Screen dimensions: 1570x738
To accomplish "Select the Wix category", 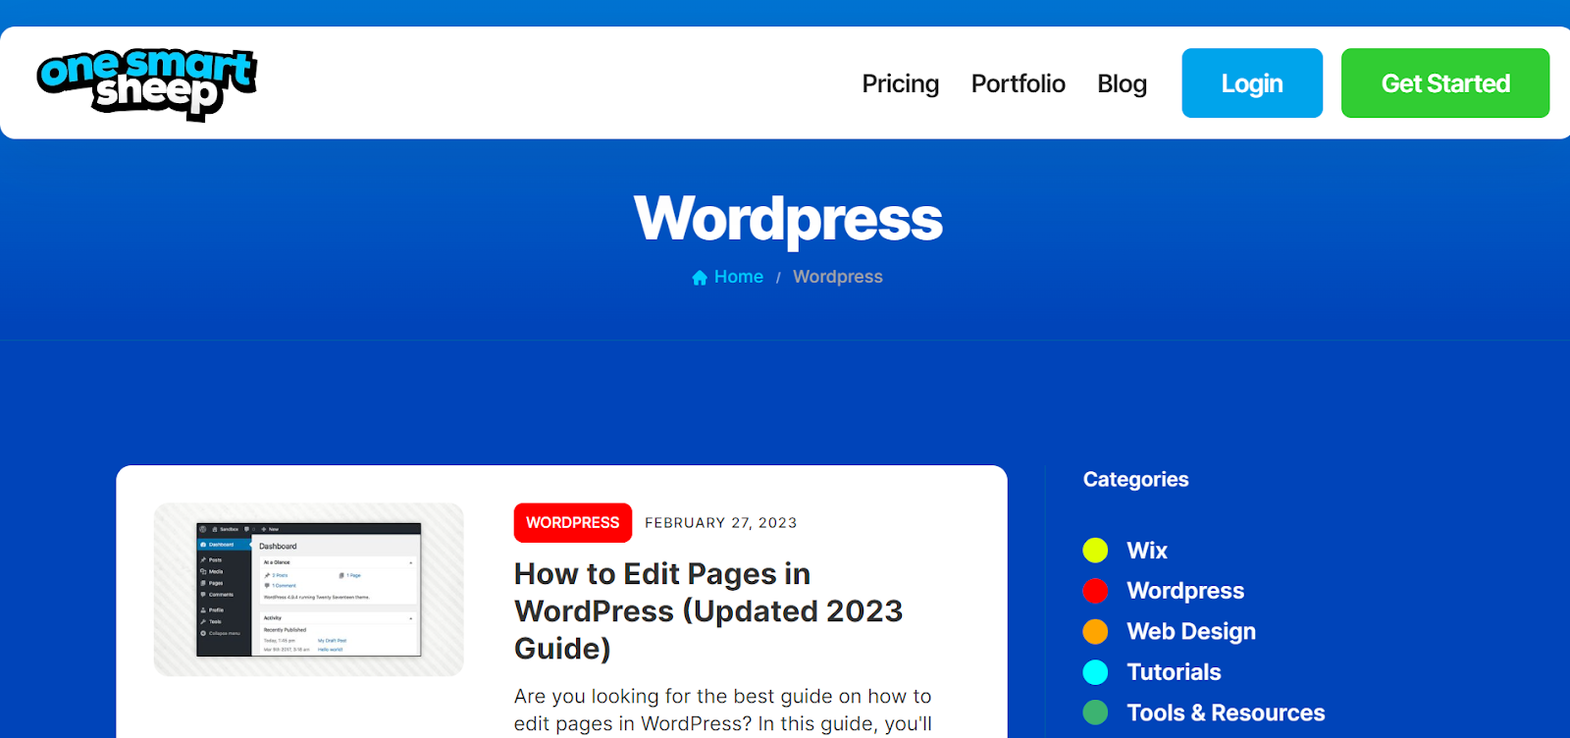I will [1147, 551].
